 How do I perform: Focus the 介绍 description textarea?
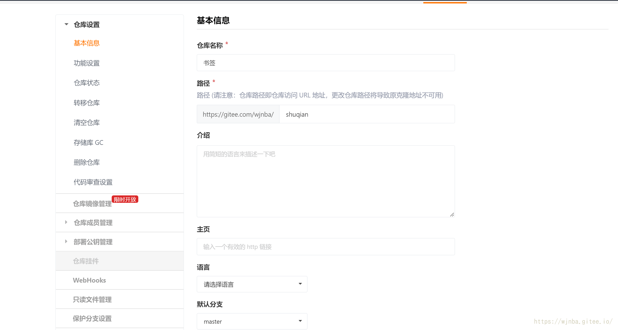326,181
